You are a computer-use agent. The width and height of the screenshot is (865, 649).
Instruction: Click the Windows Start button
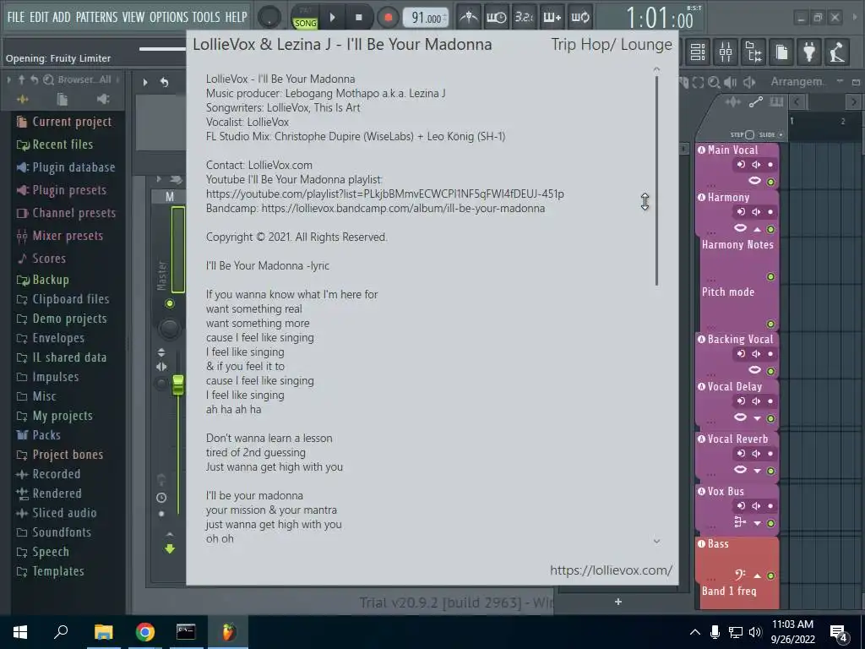pos(20,632)
